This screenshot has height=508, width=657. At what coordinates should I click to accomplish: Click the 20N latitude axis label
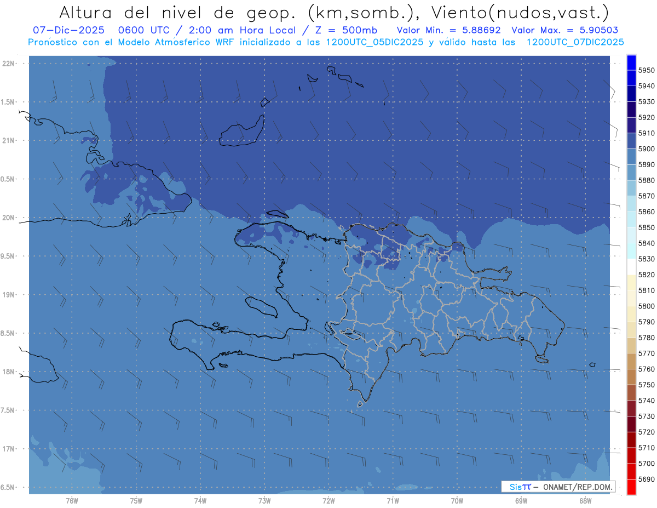click(x=9, y=218)
